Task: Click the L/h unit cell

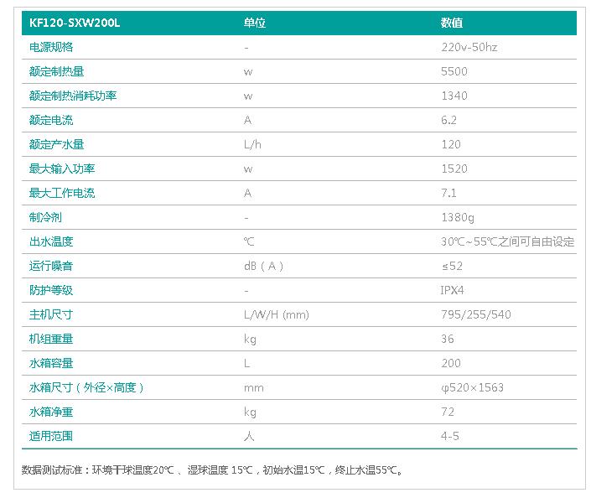Action: 251,145
